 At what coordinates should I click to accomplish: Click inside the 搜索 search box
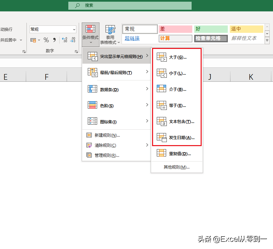130,6
